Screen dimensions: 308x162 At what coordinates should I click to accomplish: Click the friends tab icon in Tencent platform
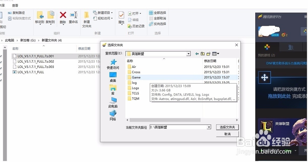coord(290,47)
